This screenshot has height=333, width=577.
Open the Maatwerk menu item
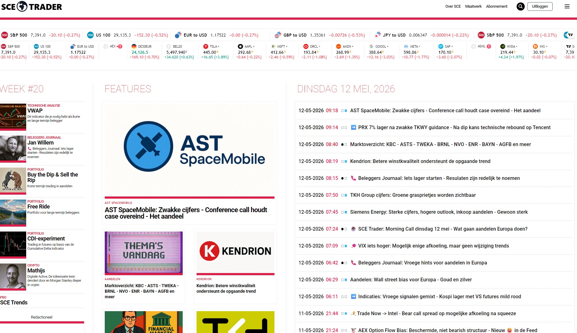pyautogui.click(x=473, y=6)
